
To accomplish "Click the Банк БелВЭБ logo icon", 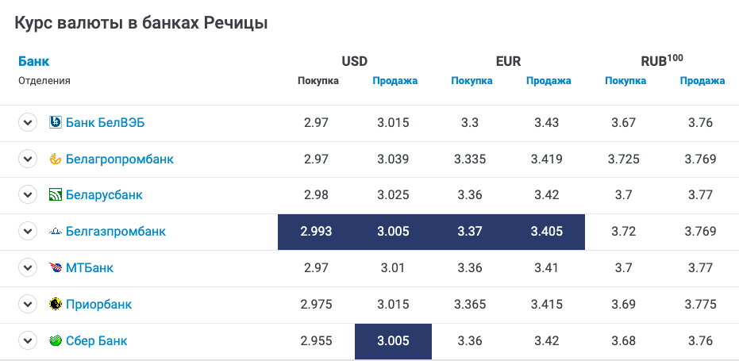I will 56,122.
